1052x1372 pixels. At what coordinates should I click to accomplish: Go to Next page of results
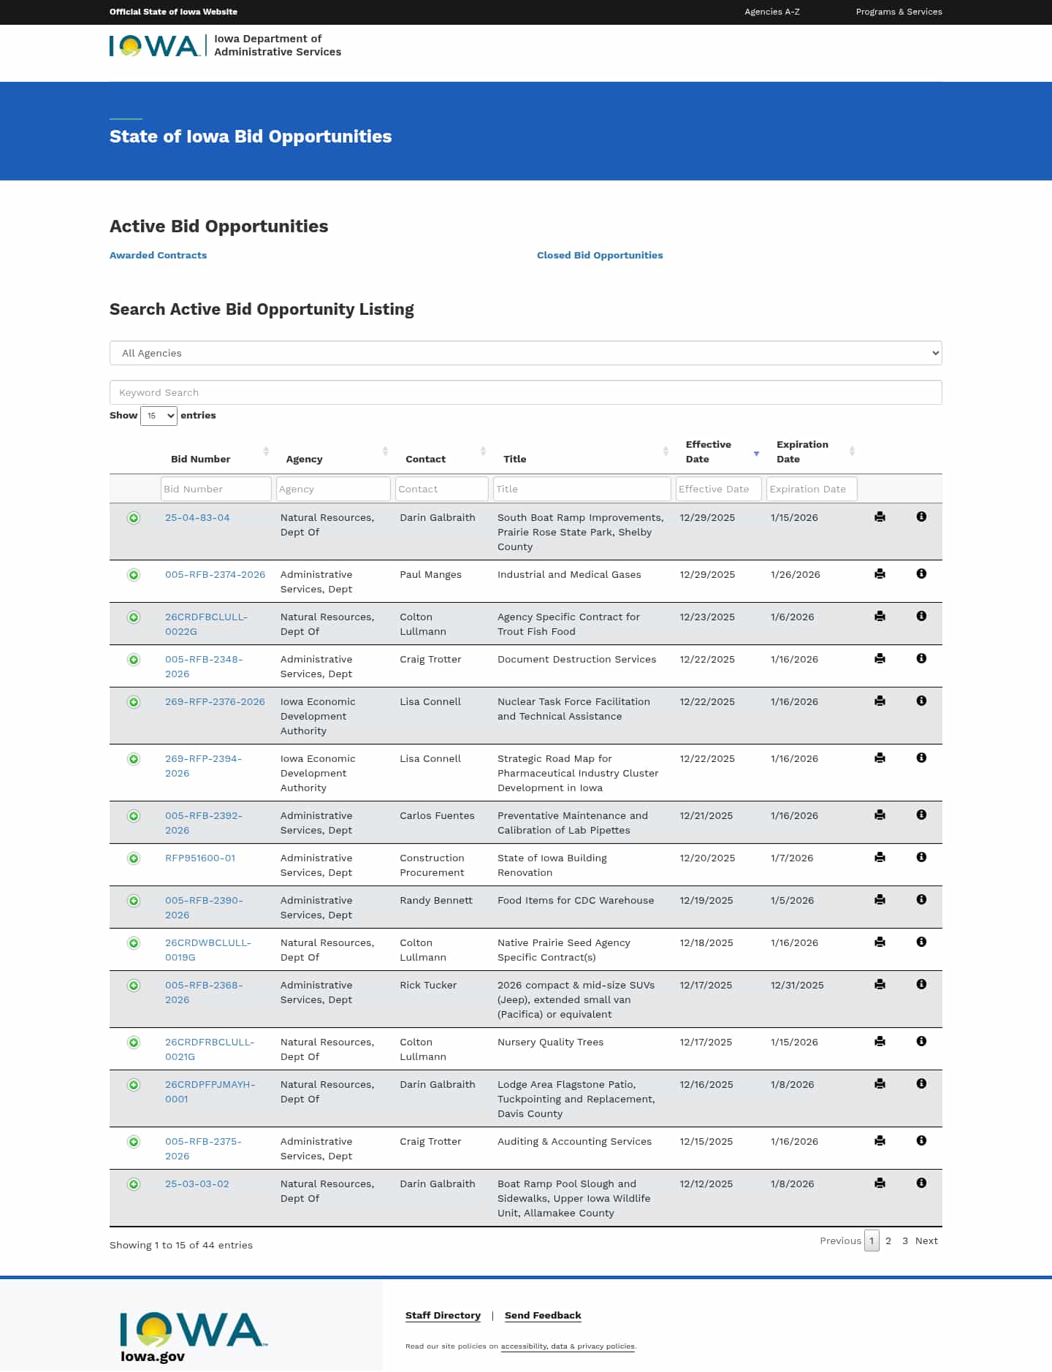point(926,1240)
